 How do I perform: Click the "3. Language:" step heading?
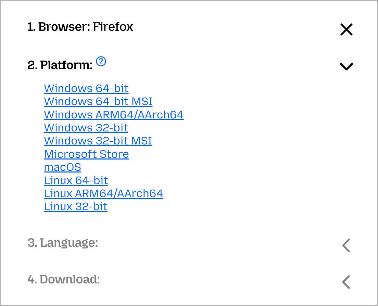(x=63, y=243)
